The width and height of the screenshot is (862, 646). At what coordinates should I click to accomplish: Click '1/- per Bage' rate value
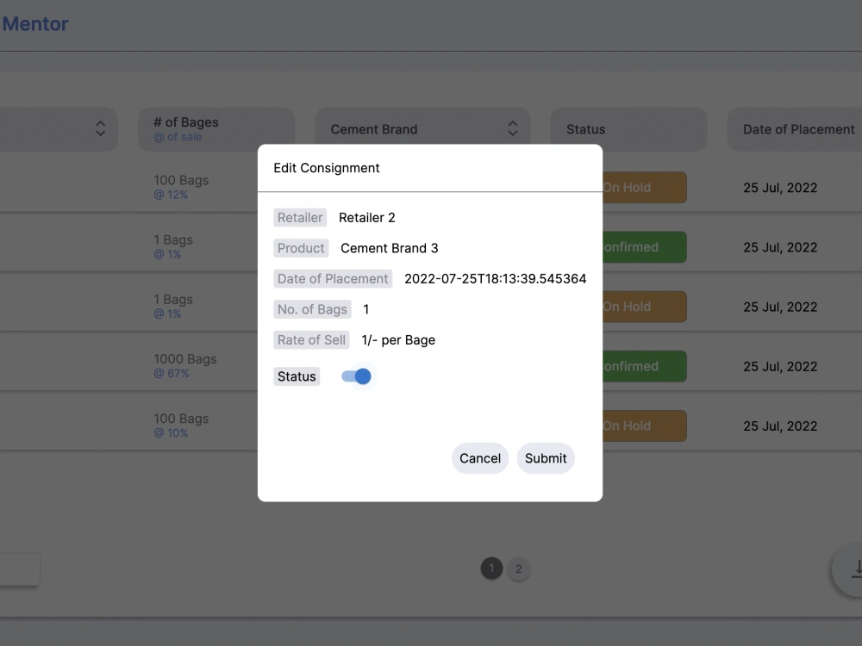click(x=398, y=340)
